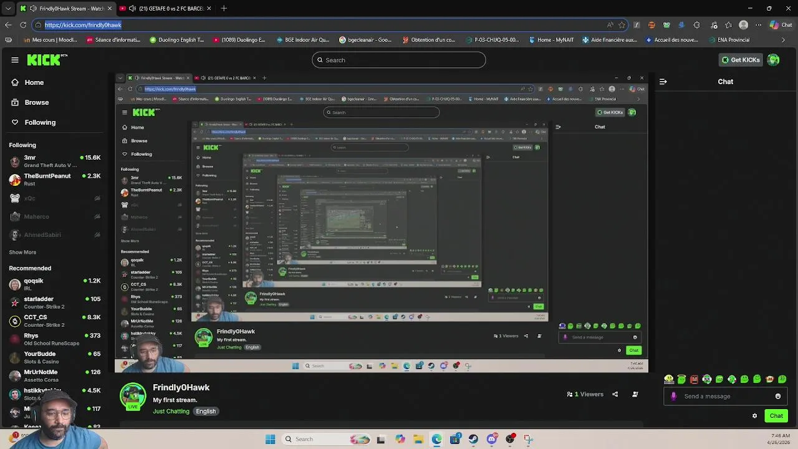Send message with green Chat button
Screen dimensions: 798x449
point(776,416)
